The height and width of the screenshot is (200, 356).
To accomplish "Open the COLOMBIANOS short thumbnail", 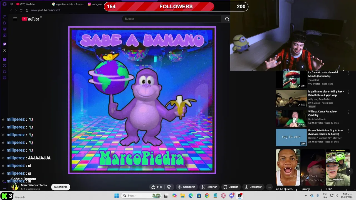I will pos(338,167).
